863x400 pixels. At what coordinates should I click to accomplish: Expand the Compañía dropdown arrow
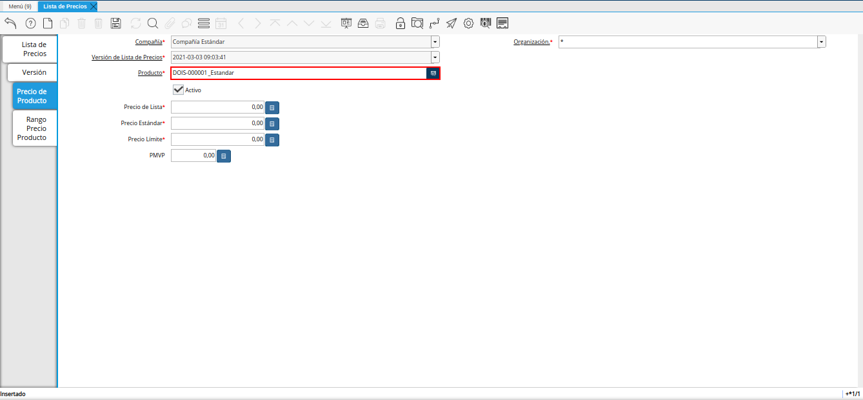[435, 42]
